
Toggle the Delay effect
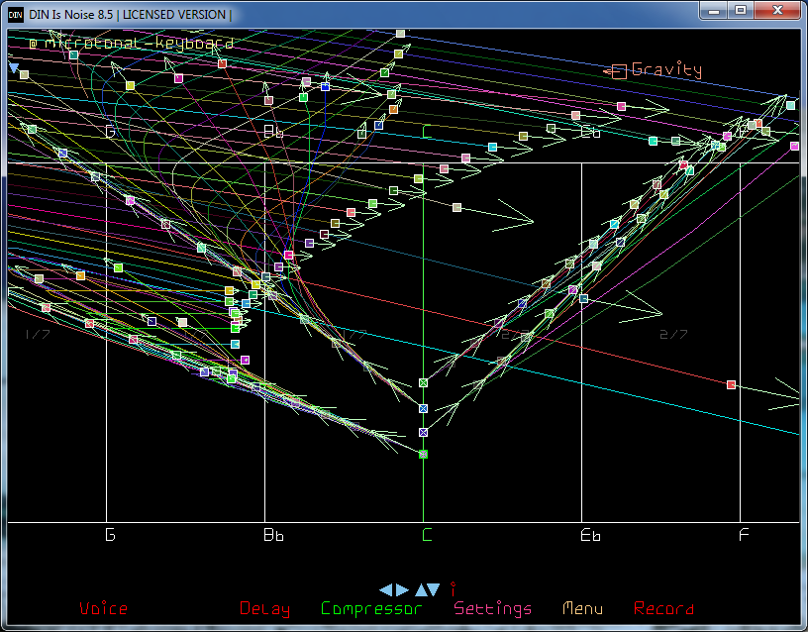(264, 608)
